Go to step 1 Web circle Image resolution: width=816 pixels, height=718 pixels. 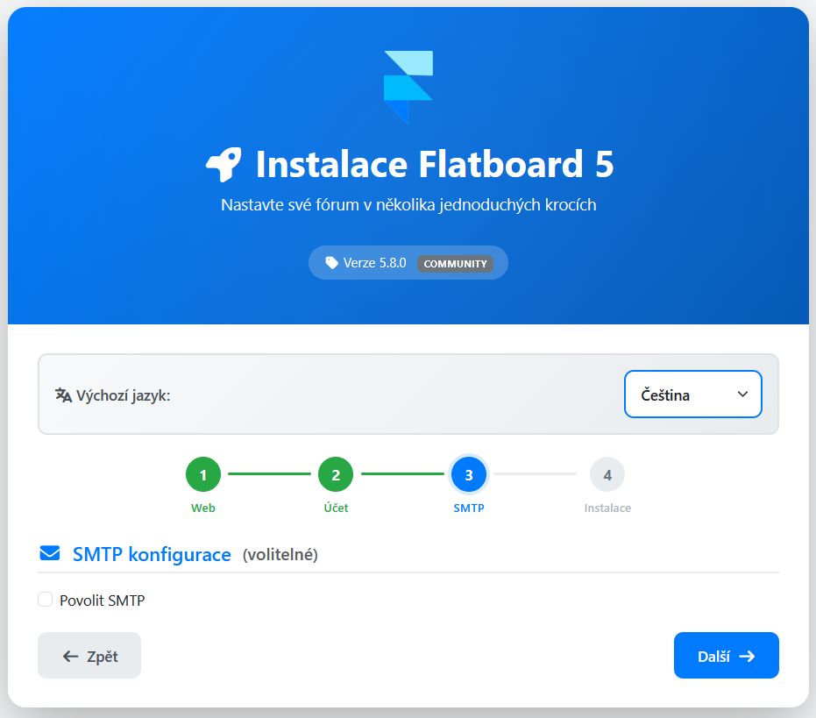[x=203, y=474]
